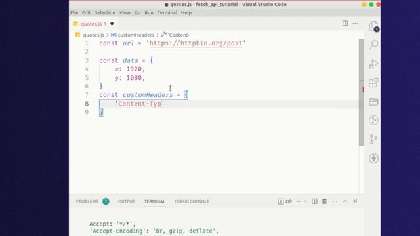
Task: Place cursor in 'Content-Typ' string
Action: pyautogui.click(x=140, y=104)
